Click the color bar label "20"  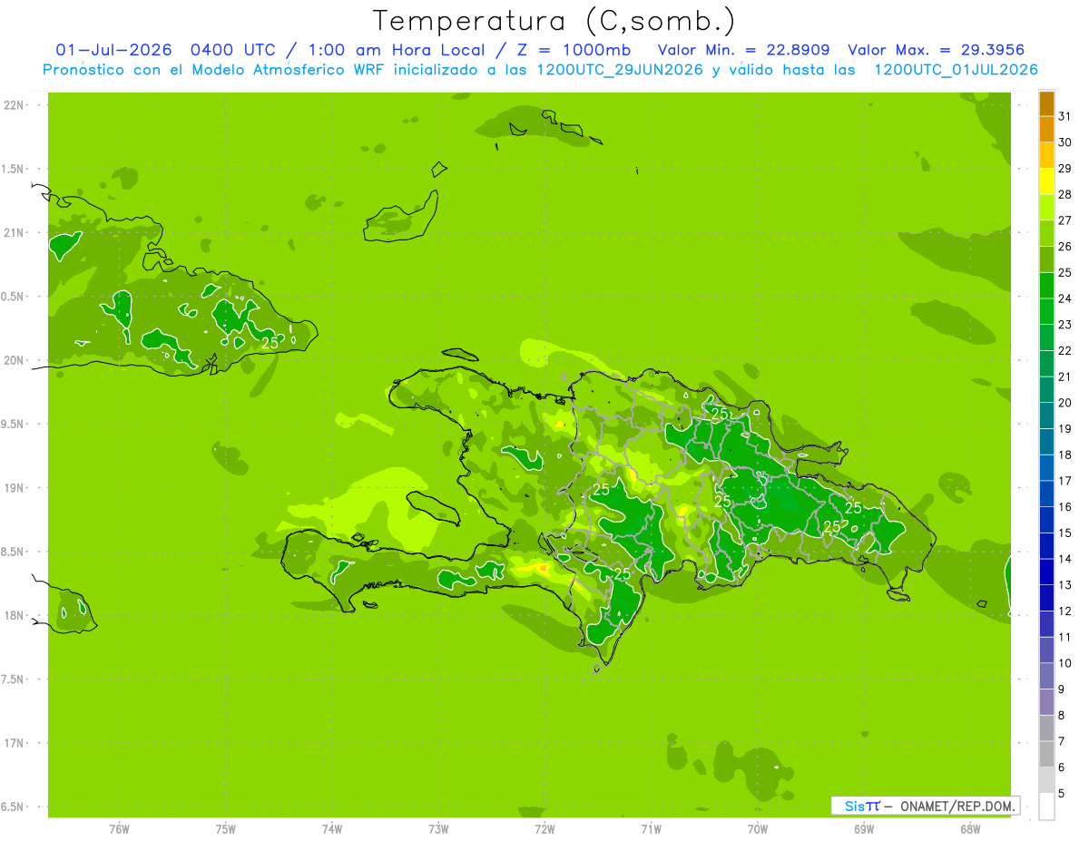click(x=1065, y=403)
